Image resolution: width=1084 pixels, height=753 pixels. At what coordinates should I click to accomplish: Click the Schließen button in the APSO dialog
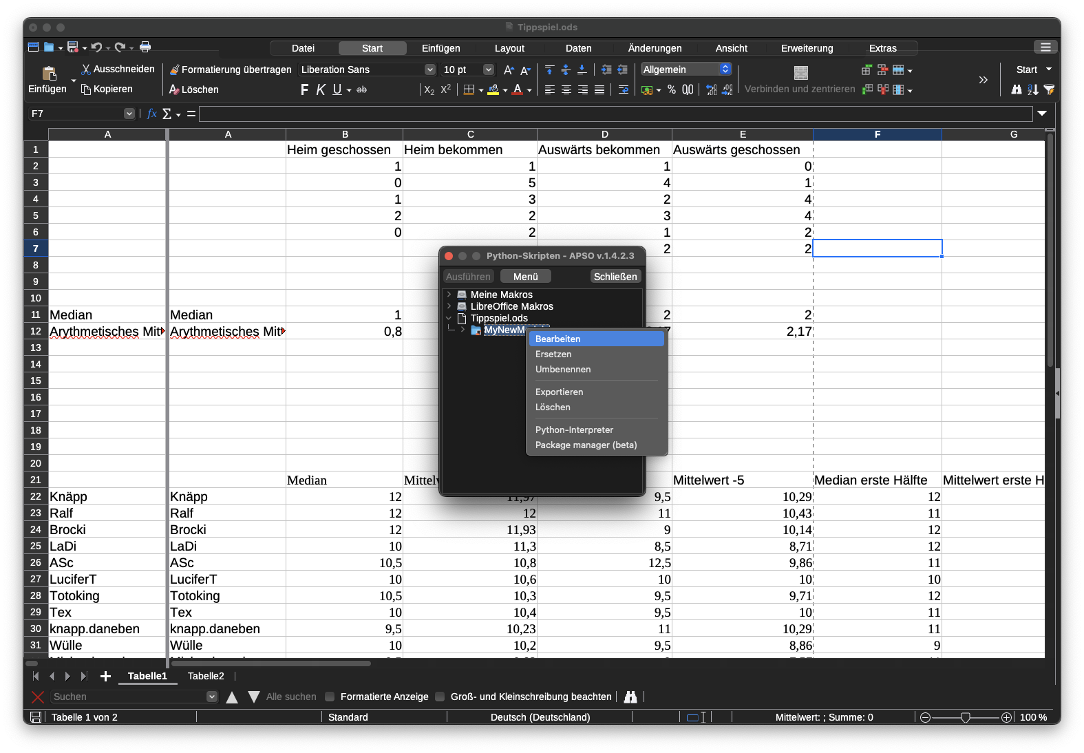[x=615, y=277]
